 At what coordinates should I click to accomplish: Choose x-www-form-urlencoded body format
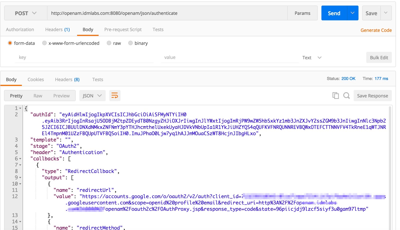(44, 43)
